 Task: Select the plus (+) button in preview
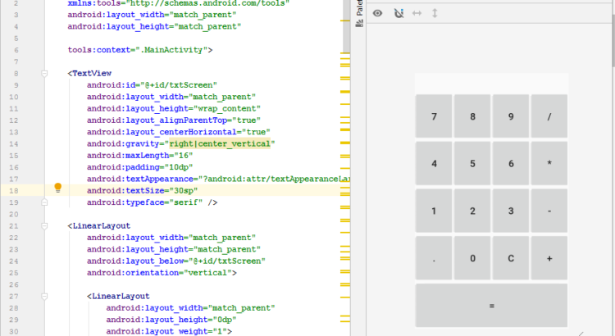point(549,258)
